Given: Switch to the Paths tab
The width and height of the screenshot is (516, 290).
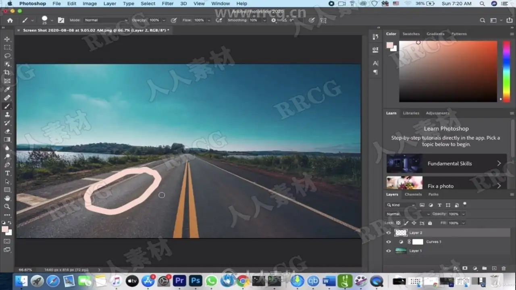Looking at the screenshot, I should pyautogui.click(x=433, y=194).
